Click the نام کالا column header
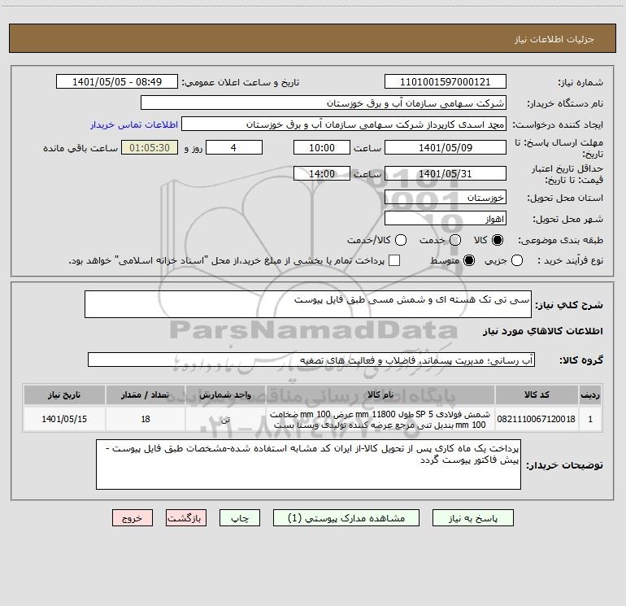Viewport: 626px width, 606px height. [380, 395]
